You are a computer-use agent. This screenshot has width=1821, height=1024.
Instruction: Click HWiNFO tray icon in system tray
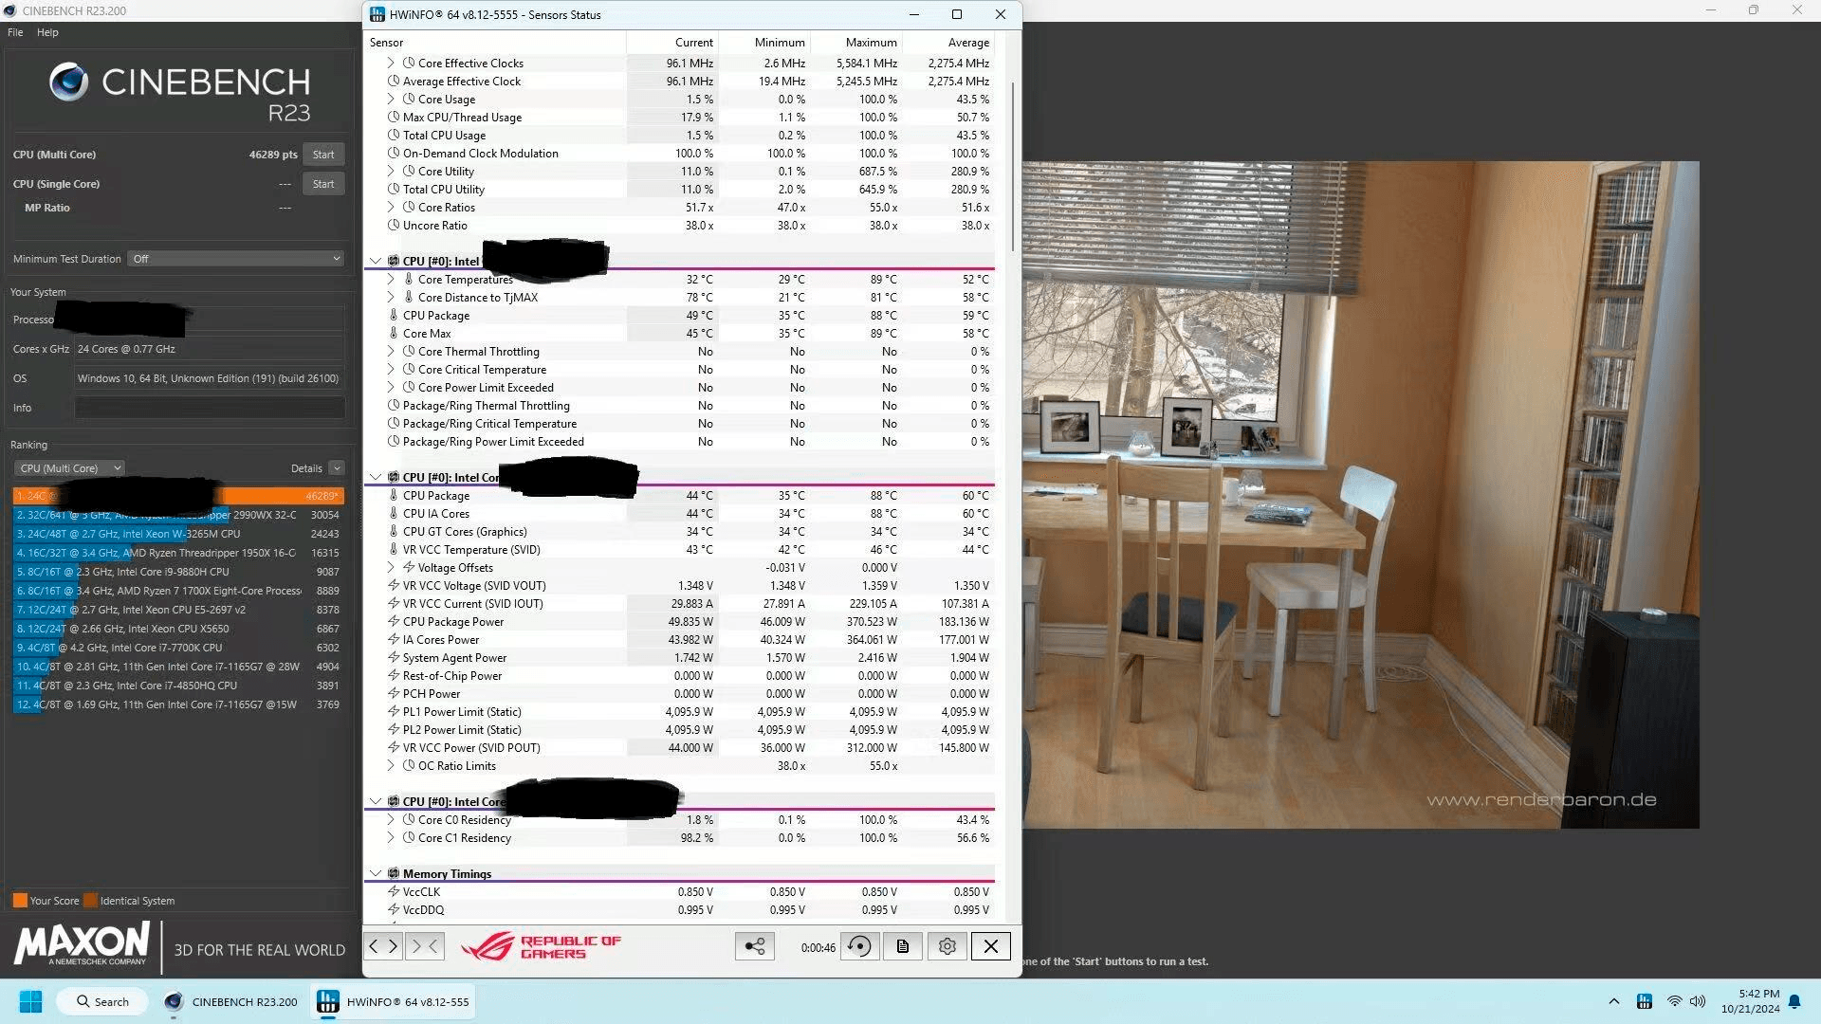(1645, 1001)
